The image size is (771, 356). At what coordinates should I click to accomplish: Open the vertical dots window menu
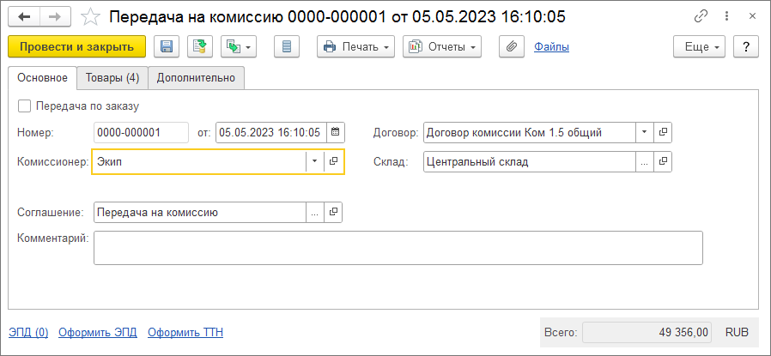[x=726, y=16]
